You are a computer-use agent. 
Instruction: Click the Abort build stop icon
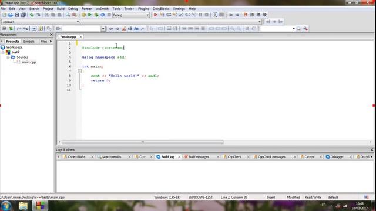[x=109, y=15]
